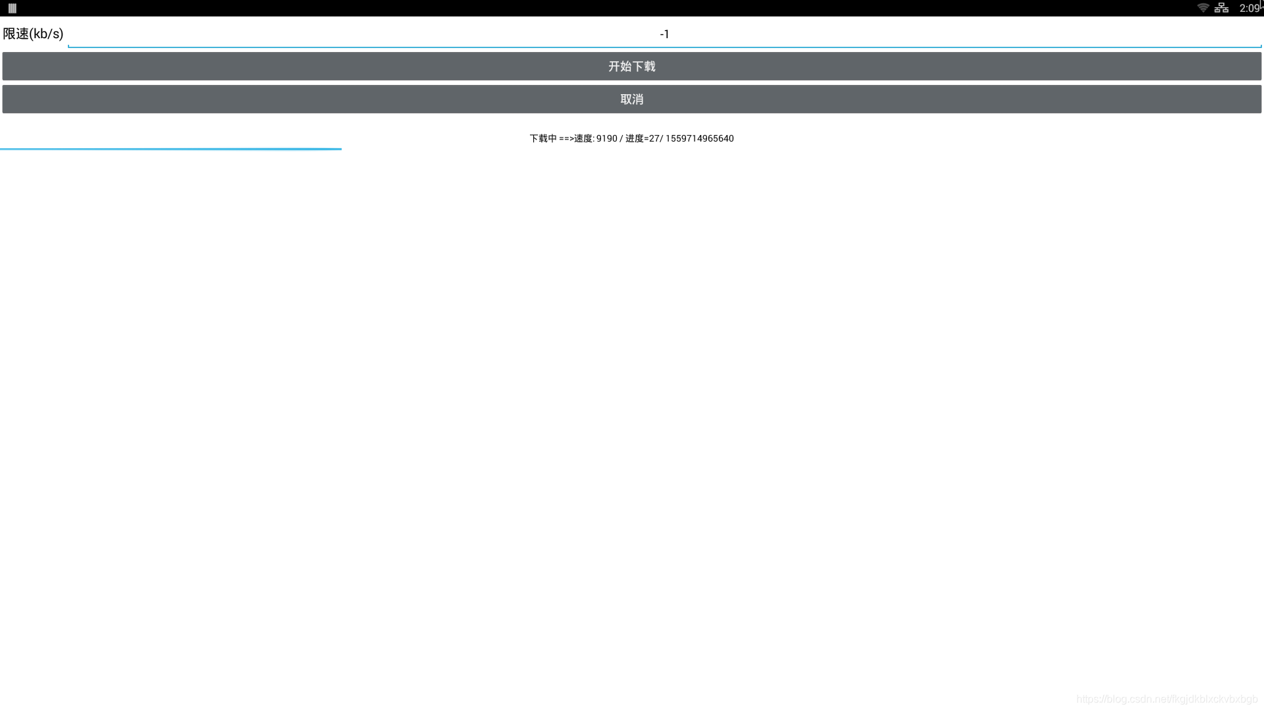Image resolution: width=1264 pixels, height=711 pixels.
Task: Tap the Ethernet network icon
Action: click(x=1221, y=8)
